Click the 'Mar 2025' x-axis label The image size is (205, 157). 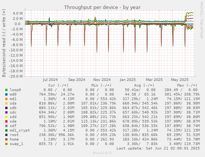154,79
